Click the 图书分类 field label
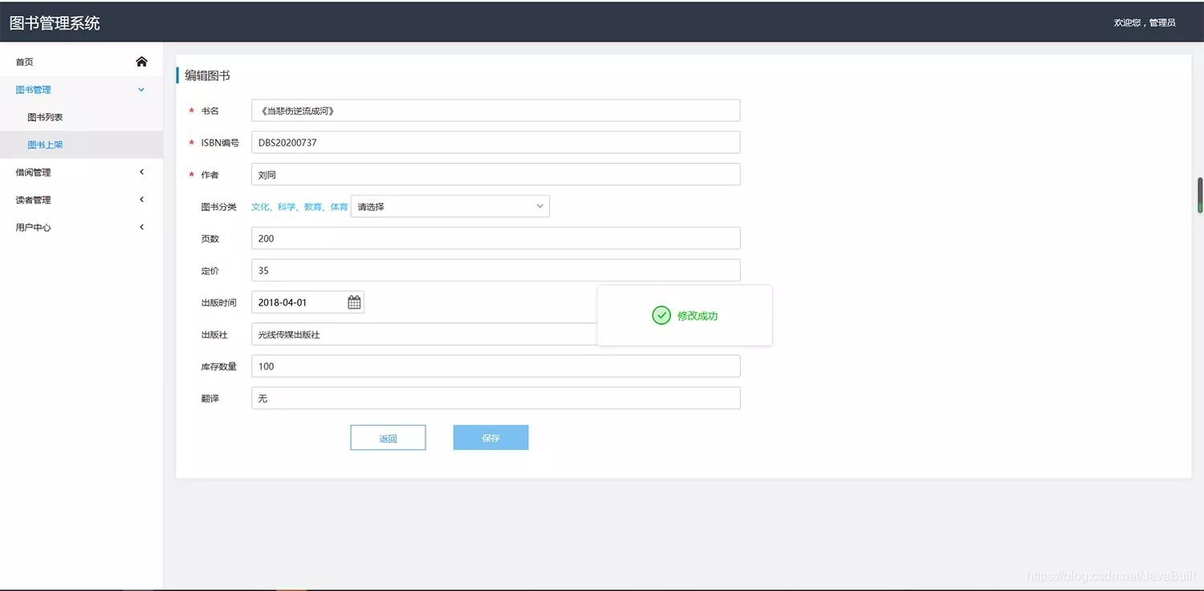Image resolution: width=1204 pixels, height=591 pixels. pos(218,207)
